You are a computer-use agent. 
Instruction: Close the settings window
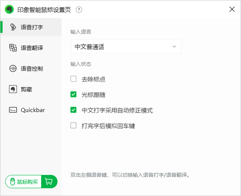coord(232,9)
